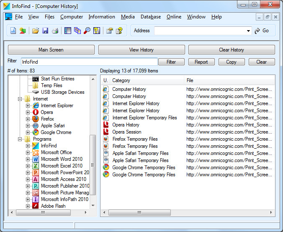283x232 pixels.
Task: Click the tree vertical scrollbar thumb
Action: pyautogui.click(x=93, y=165)
